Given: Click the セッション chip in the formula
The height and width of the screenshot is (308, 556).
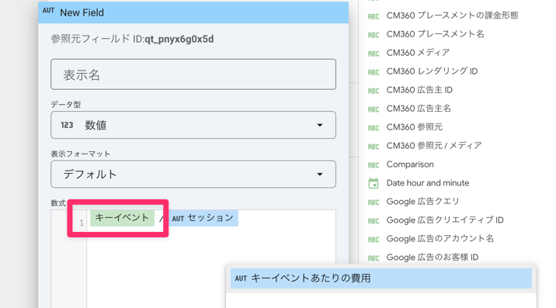Looking at the screenshot, I should pos(203,218).
